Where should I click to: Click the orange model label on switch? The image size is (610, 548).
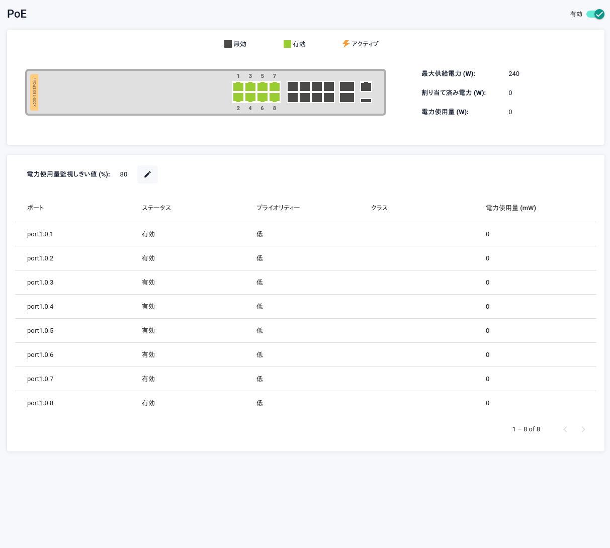(x=34, y=93)
